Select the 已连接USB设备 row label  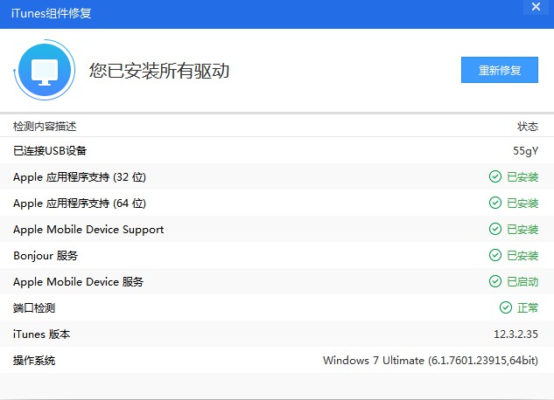click(50, 151)
